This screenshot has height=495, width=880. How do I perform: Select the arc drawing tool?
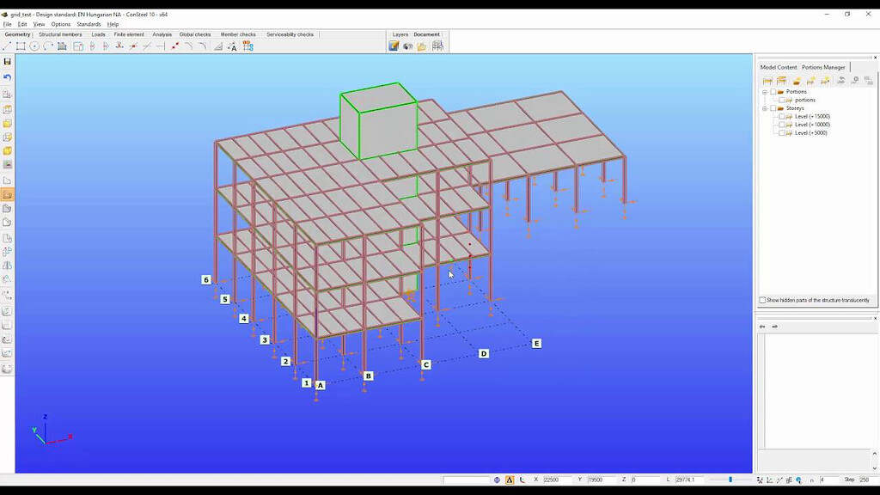[46, 45]
